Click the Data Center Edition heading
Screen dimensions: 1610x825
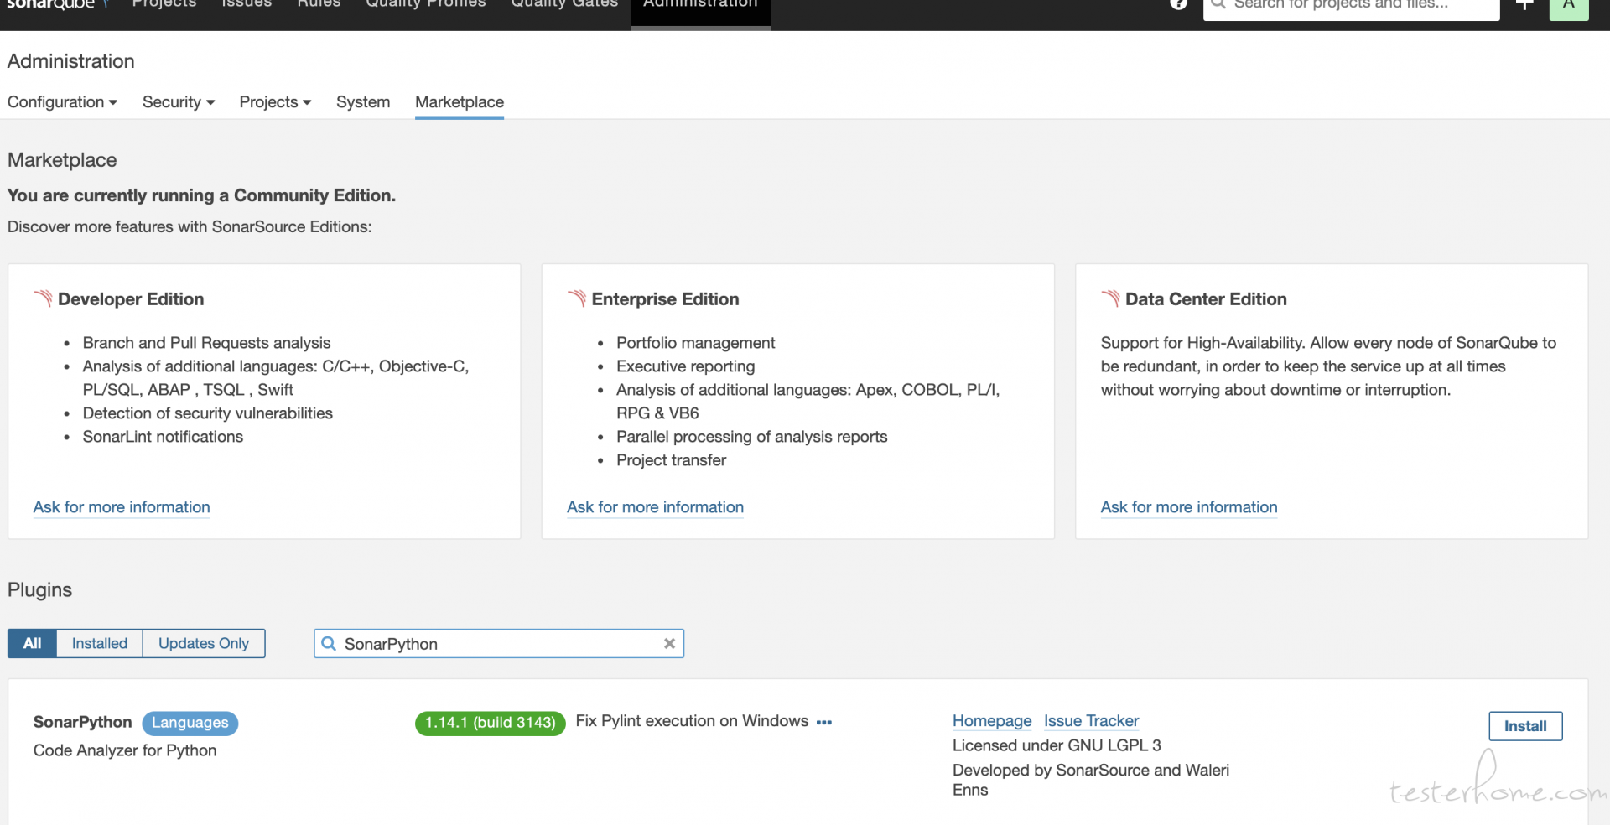coord(1206,299)
